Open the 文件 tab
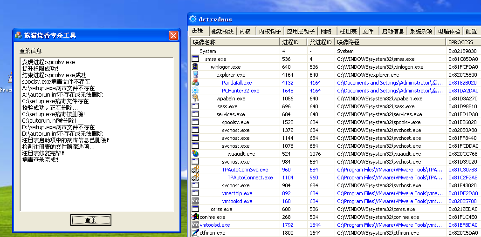The height and width of the screenshot is (237, 481). (368, 31)
